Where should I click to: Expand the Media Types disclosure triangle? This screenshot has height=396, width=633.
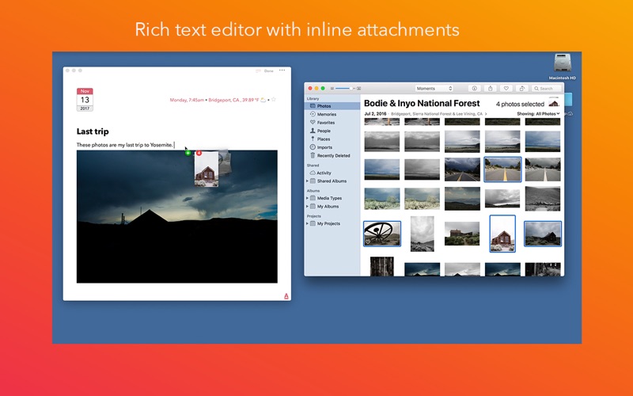[308, 198]
